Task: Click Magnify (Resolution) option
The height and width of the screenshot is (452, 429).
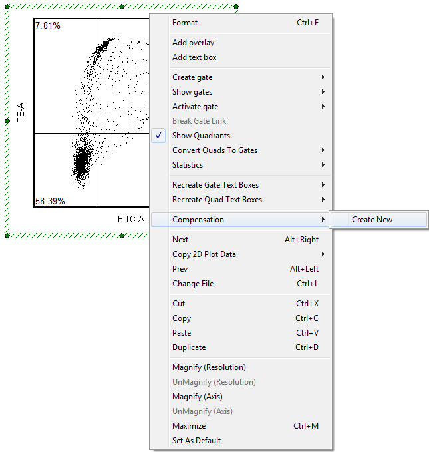Action: coord(209,367)
